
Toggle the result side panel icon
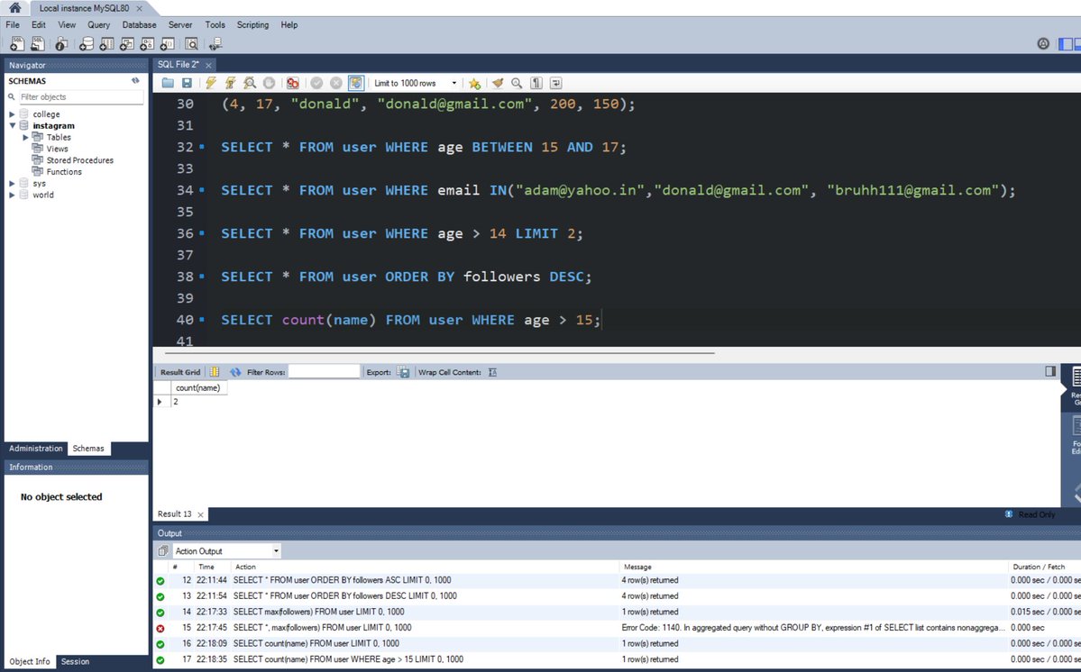coord(1050,371)
